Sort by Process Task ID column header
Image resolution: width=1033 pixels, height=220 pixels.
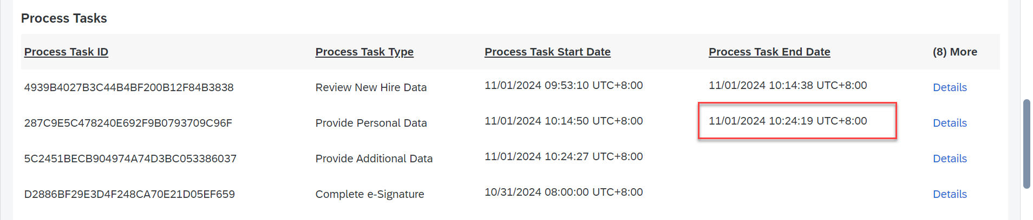tap(66, 52)
